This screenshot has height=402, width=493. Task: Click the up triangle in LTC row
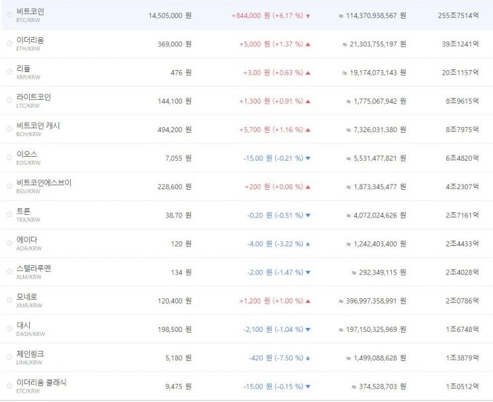tap(308, 101)
